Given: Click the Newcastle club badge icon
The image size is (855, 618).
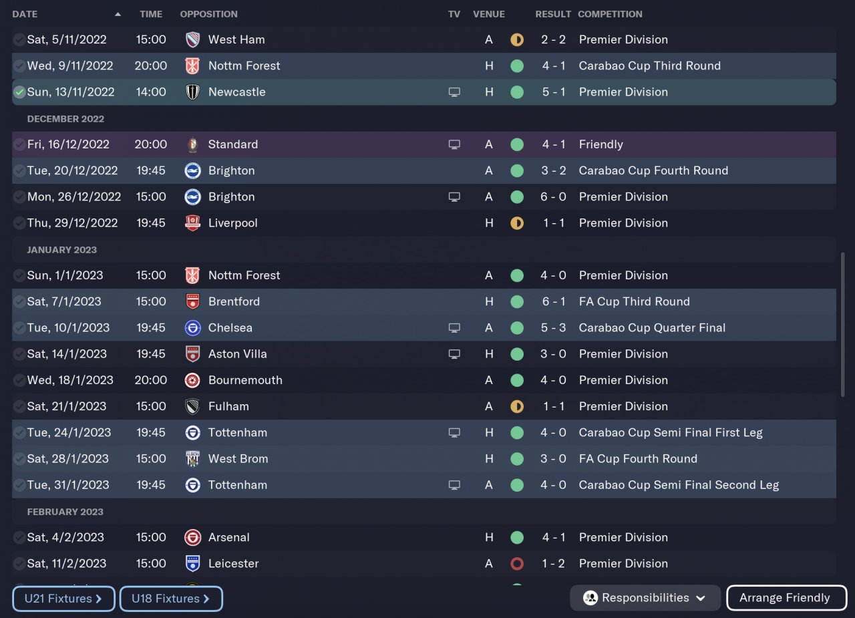Looking at the screenshot, I should (192, 92).
